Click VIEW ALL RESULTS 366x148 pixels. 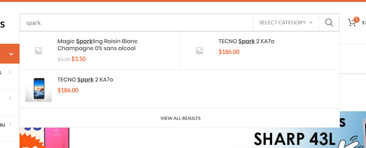pos(180,118)
